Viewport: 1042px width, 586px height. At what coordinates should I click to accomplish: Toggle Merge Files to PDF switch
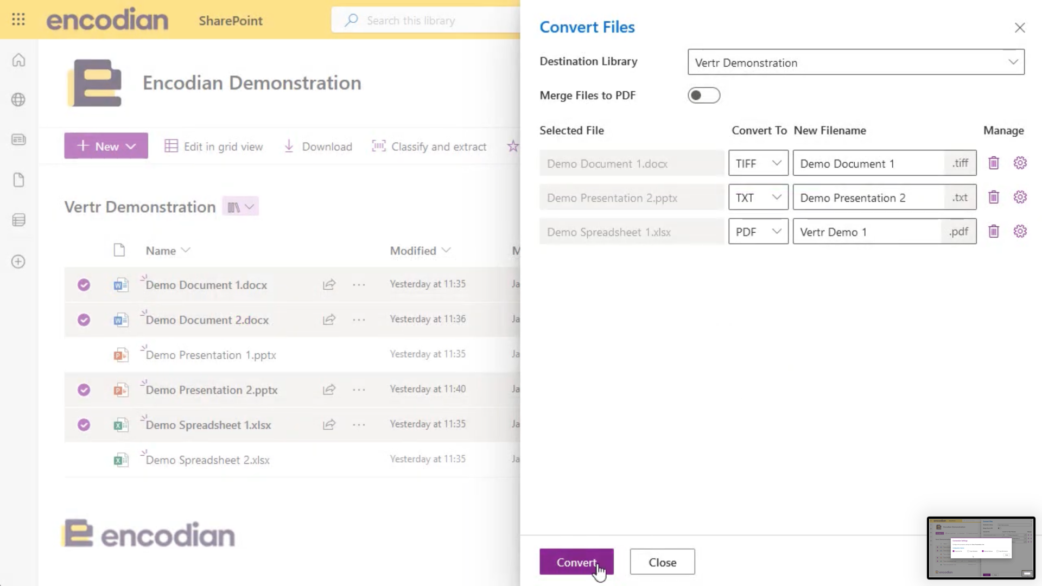click(x=703, y=95)
